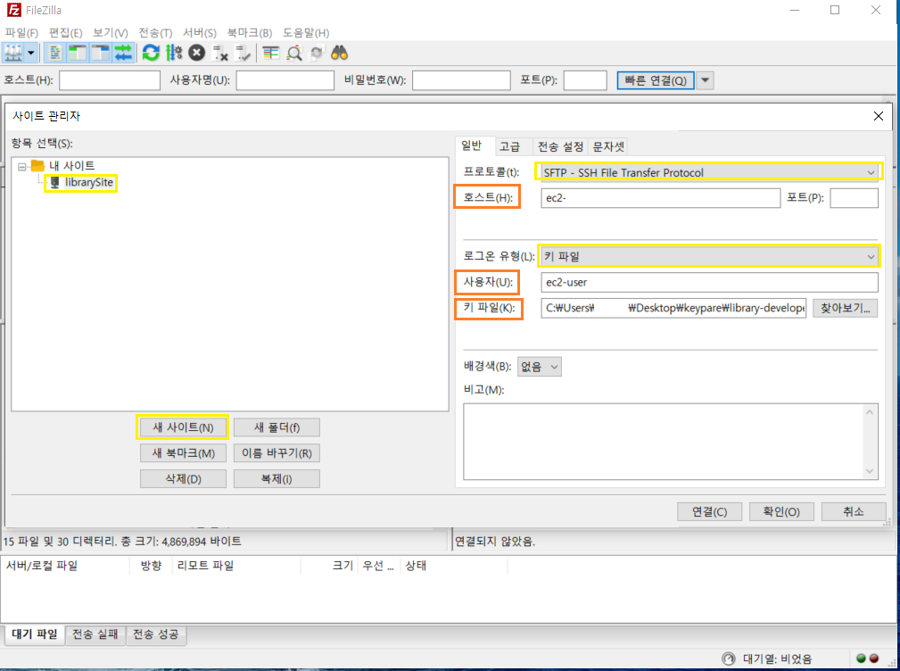The image size is (900, 671).
Task: Toggle the synchronized browsing icon
Action: tap(317, 54)
